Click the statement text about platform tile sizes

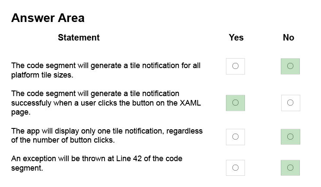pos(106,70)
